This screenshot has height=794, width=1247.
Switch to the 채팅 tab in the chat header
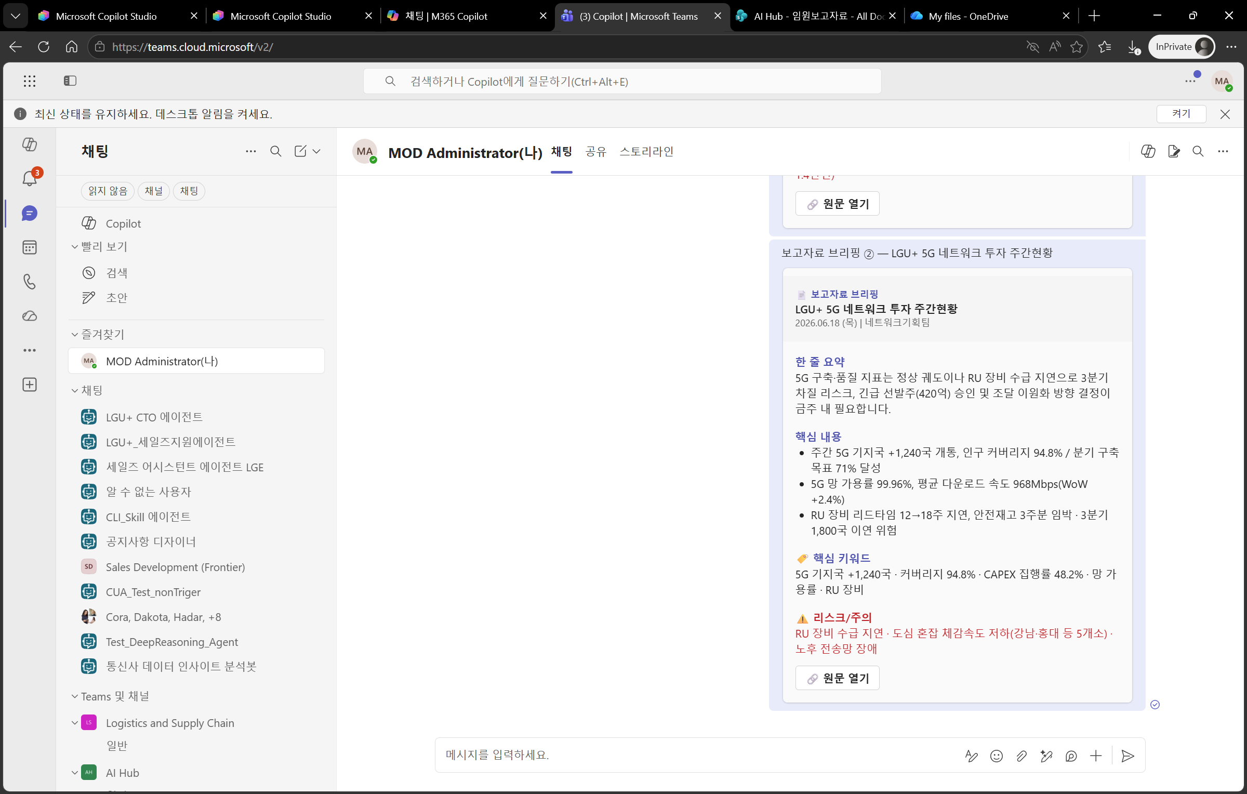(562, 152)
